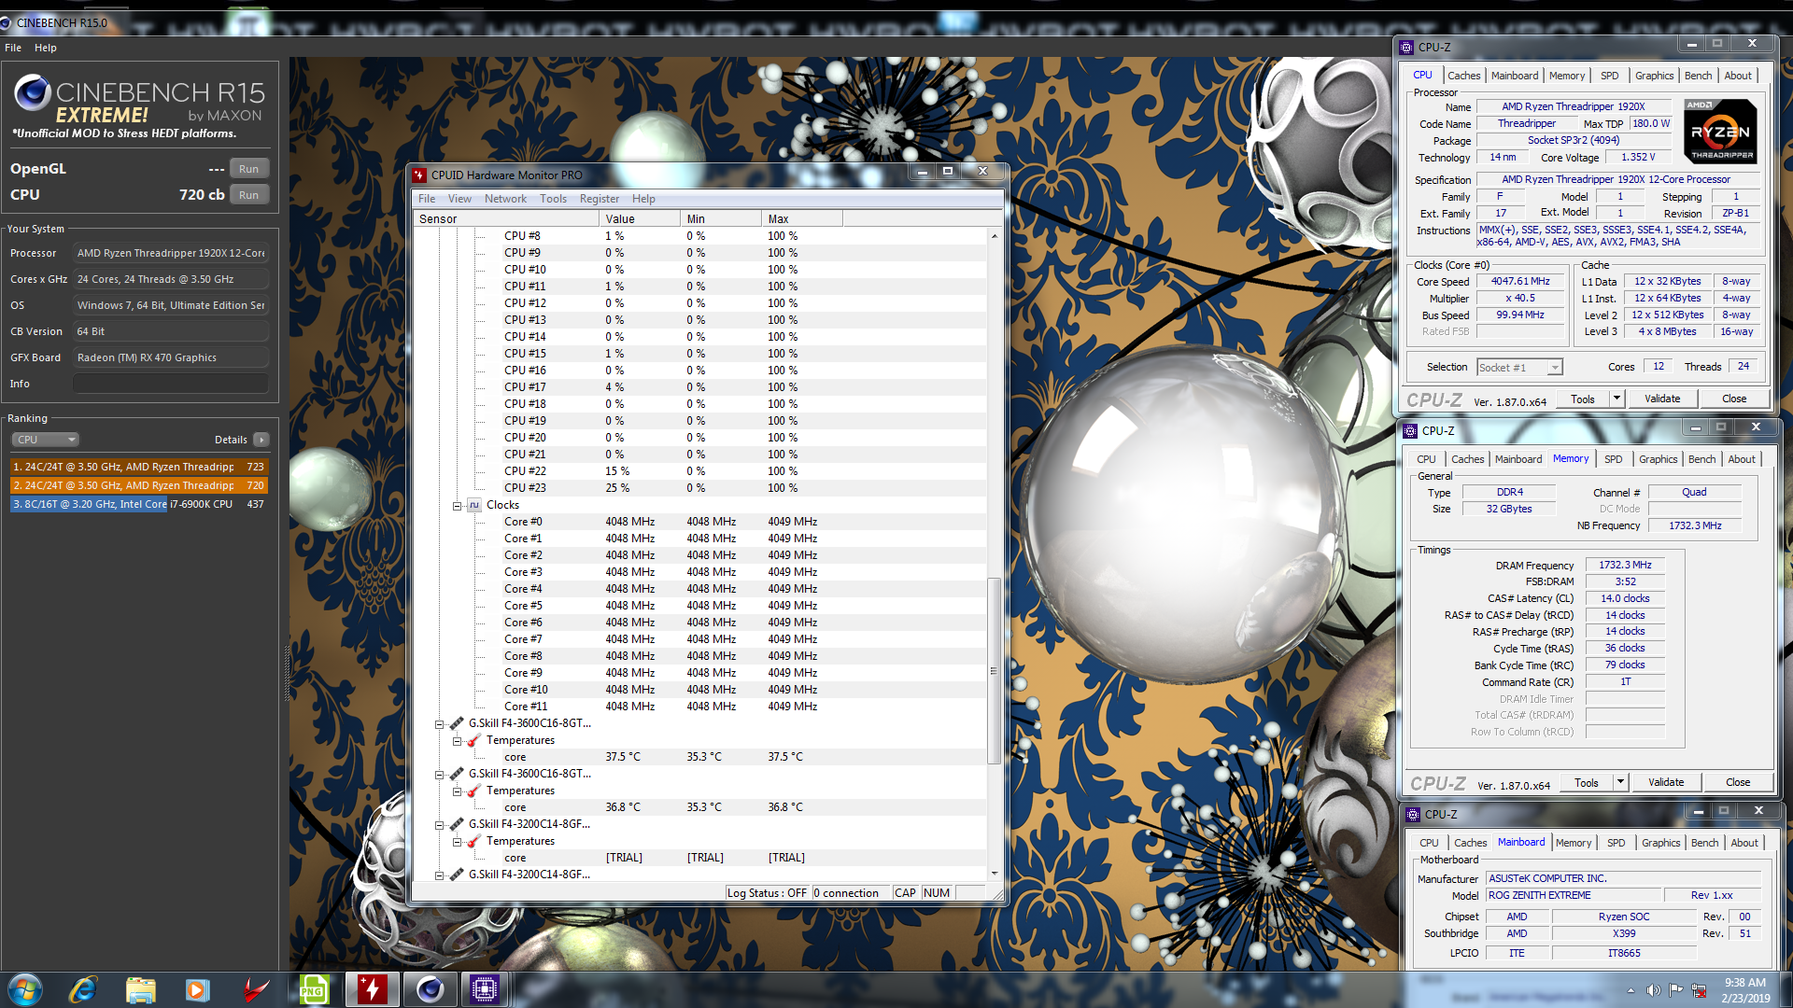
Task: Click the RAM module icon of the last G.Skill F4-3200C14 entry
Action: pos(457,875)
